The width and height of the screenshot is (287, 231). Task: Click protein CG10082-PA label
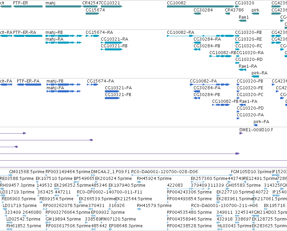pyautogui.click(x=203, y=81)
